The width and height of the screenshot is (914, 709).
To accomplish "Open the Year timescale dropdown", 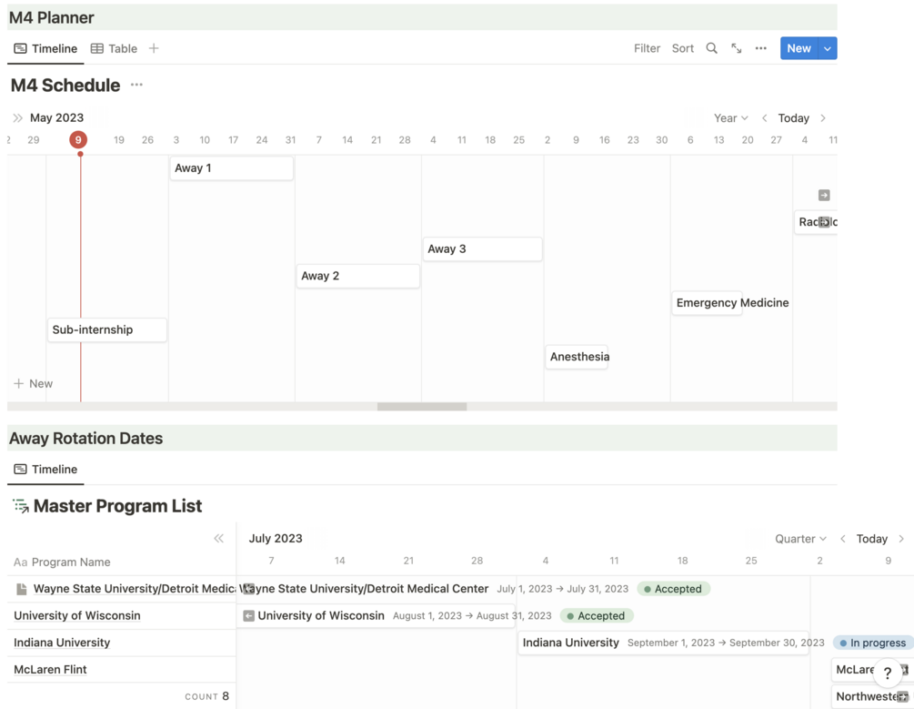I will (730, 118).
